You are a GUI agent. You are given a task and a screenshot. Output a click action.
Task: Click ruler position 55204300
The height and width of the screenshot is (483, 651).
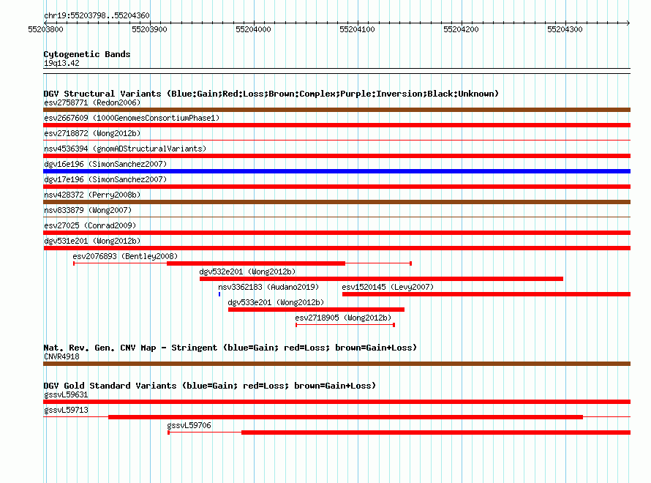565,29
